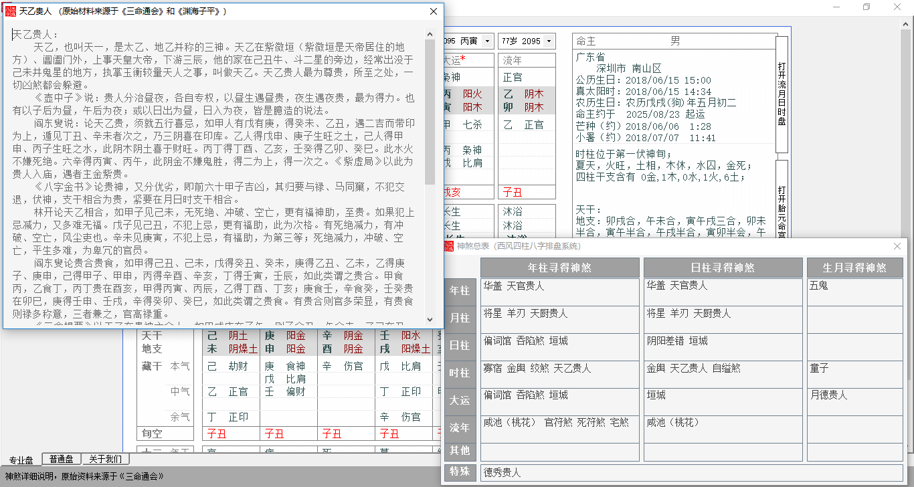
Task: Click the 流年 row header button
Action: (x=460, y=427)
